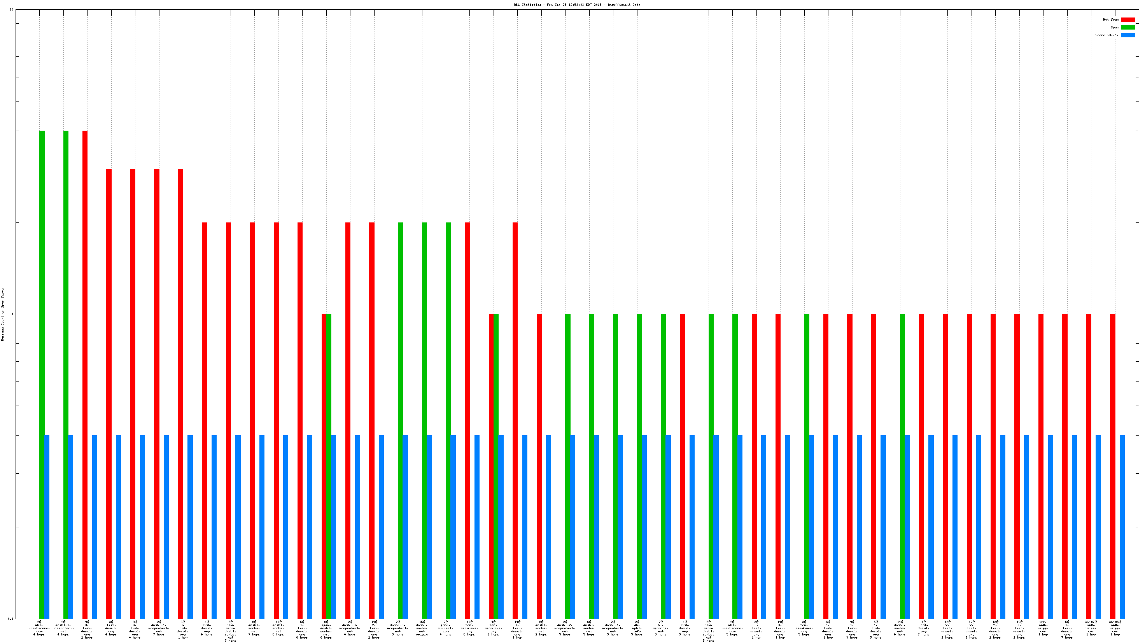The height and width of the screenshot is (644, 1145).
Task: Click the Y-axis tick label 10
Action: point(12,10)
